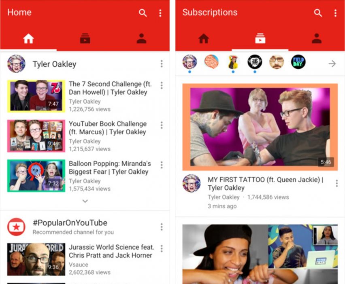The width and height of the screenshot is (345, 284).
Task: Open overflow menu in Home header
Action: pyautogui.click(x=160, y=13)
